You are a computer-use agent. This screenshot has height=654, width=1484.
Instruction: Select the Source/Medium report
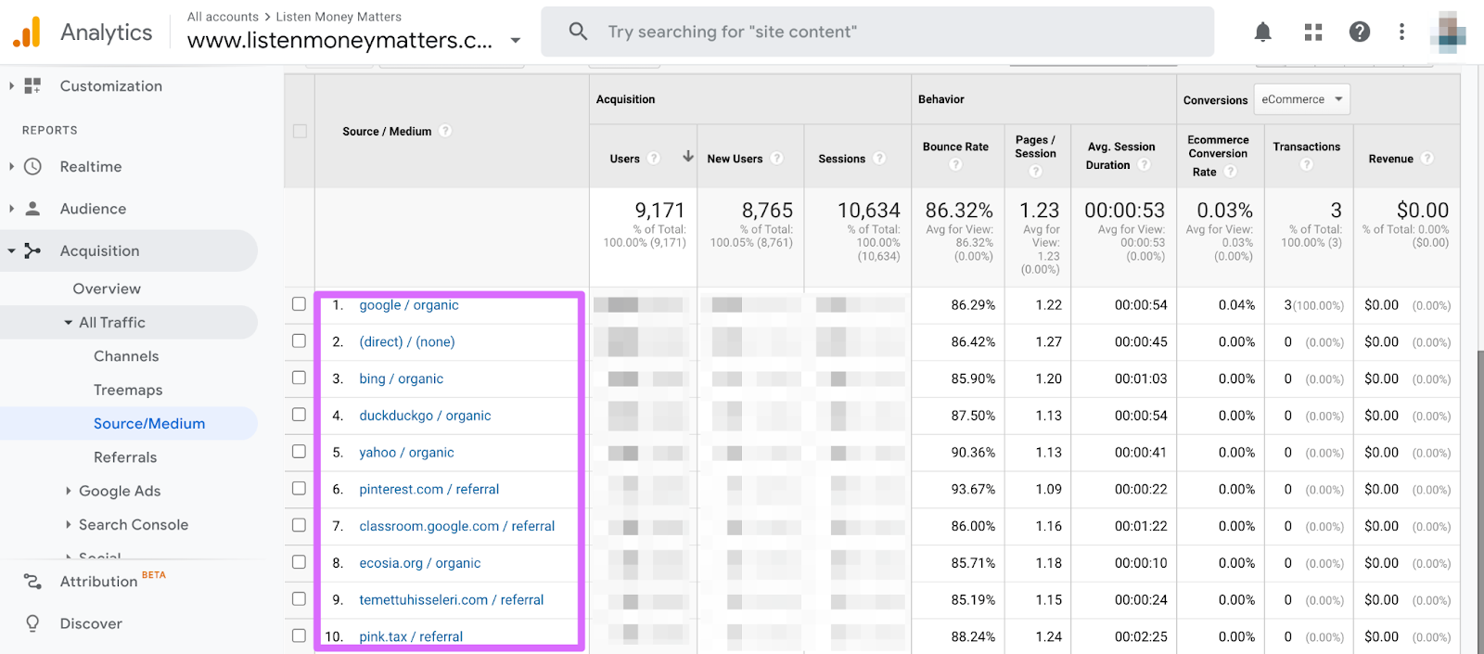tap(149, 424)
